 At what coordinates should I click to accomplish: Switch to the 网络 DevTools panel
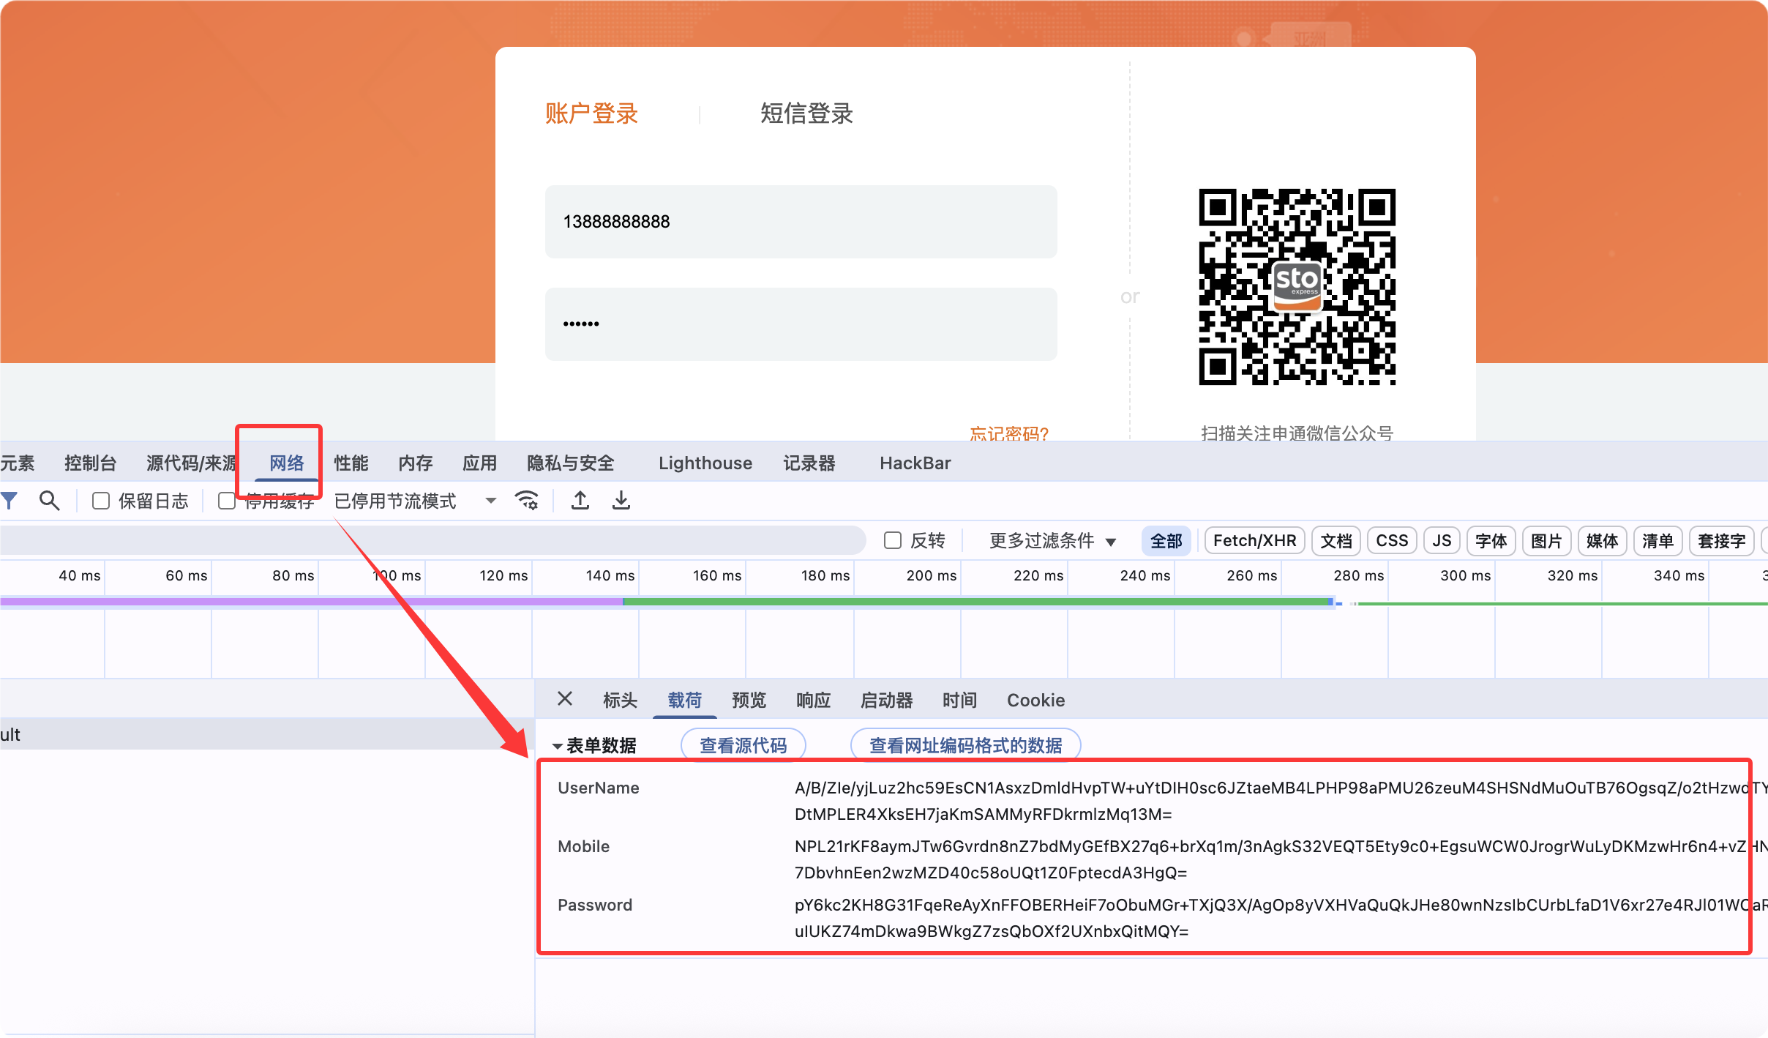(x=287, y=462)
